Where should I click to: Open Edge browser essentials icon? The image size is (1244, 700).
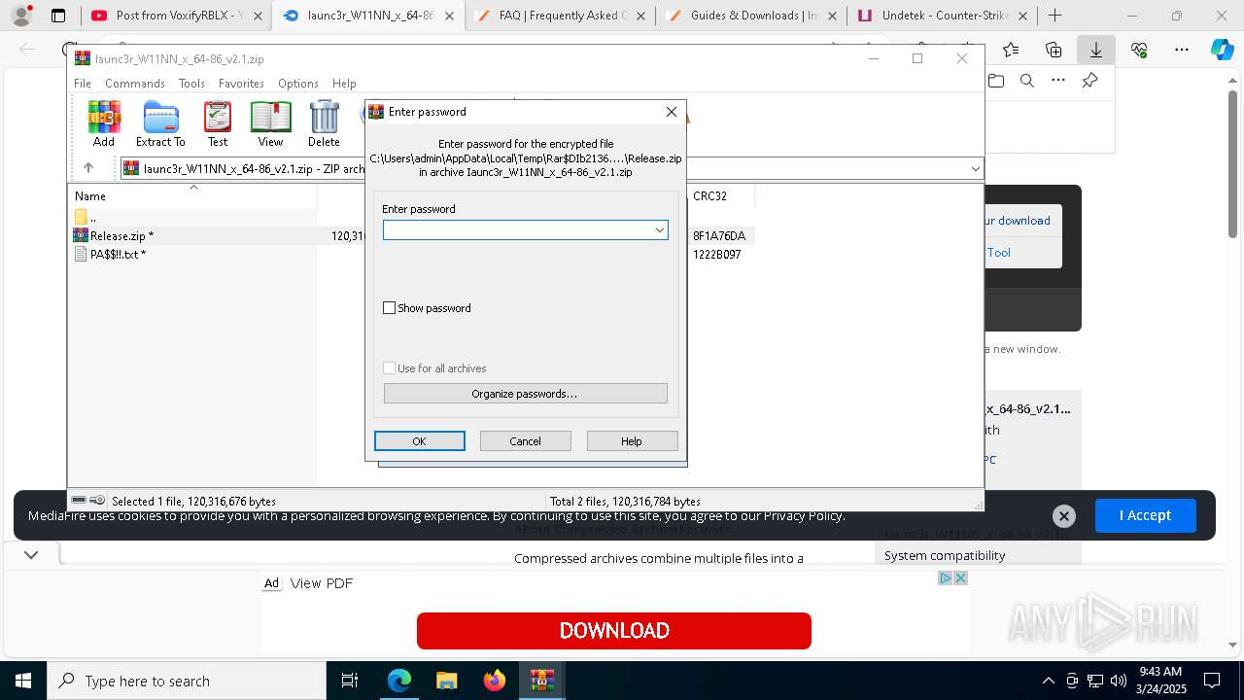pyautogui.click(x=1139, y=50)
